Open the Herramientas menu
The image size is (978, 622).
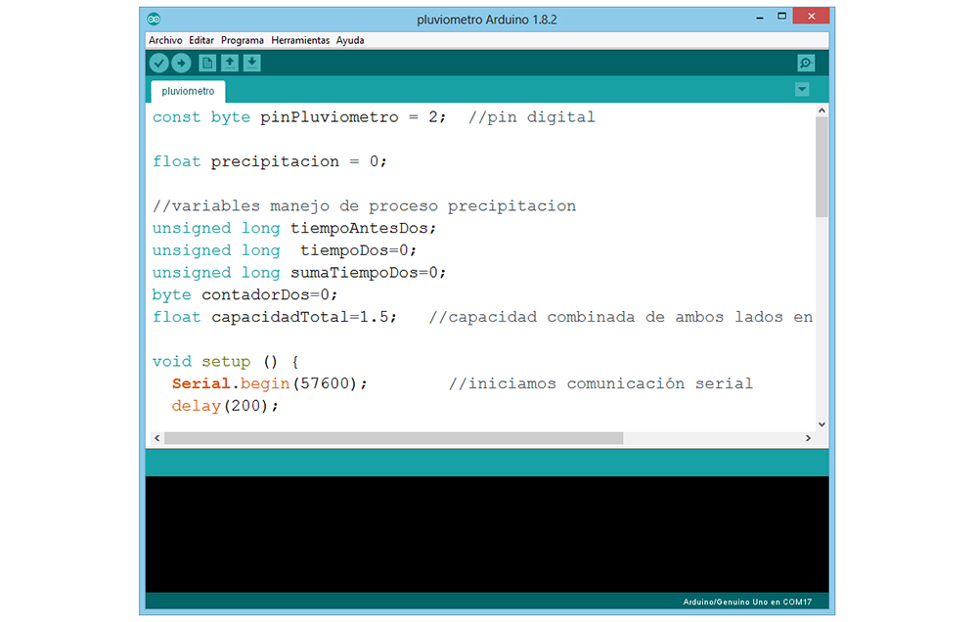[x=300, y=40]
